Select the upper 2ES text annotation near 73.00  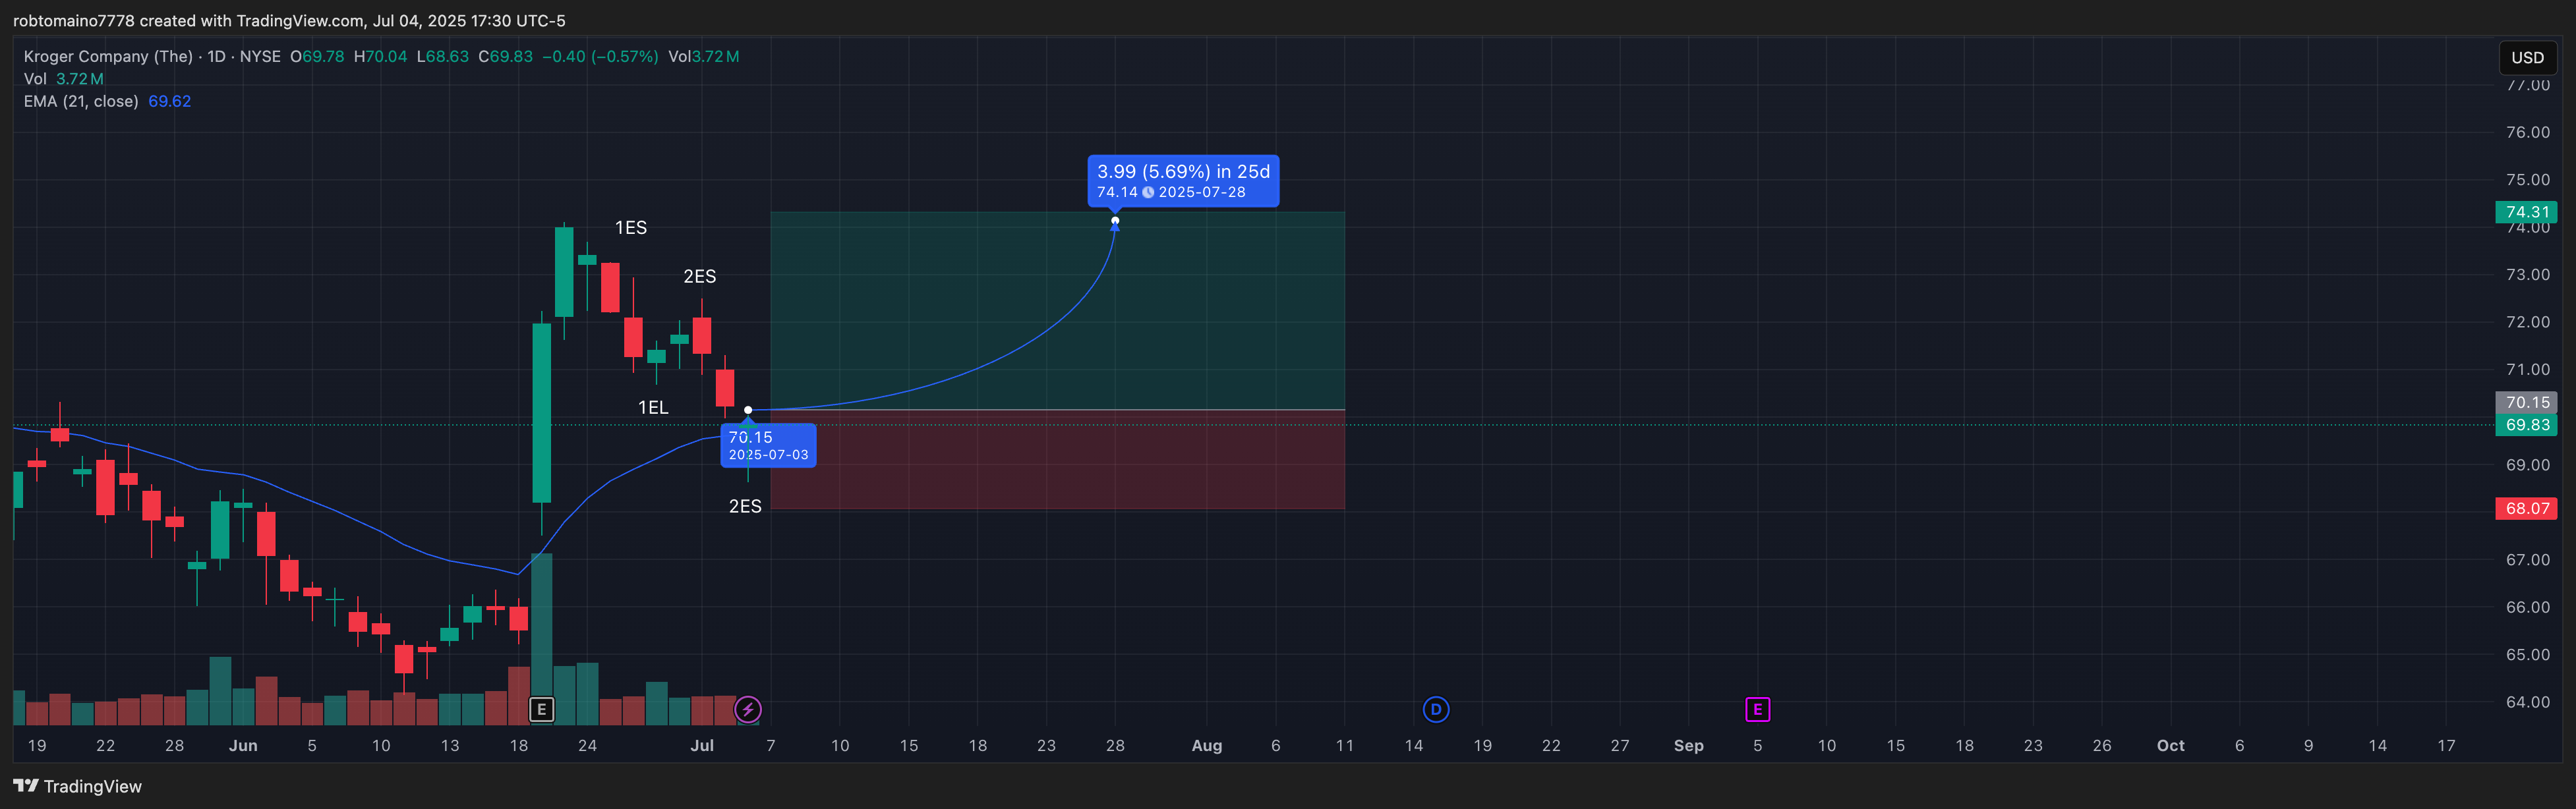click(699, 276)
